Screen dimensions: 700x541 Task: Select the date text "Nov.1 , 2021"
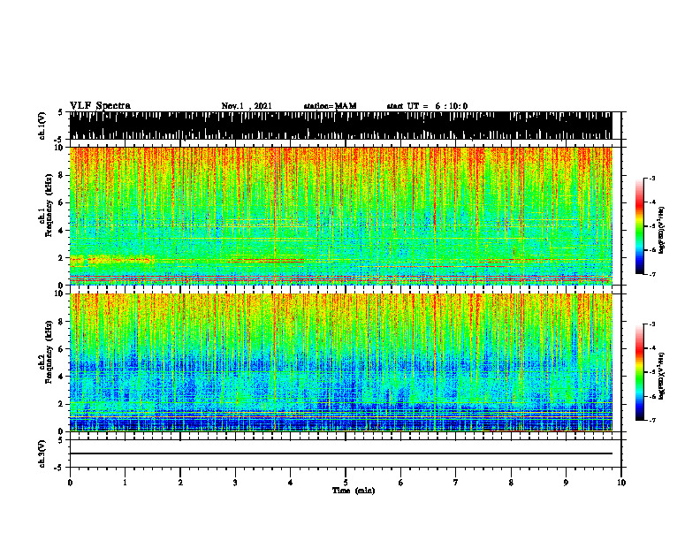247,106
